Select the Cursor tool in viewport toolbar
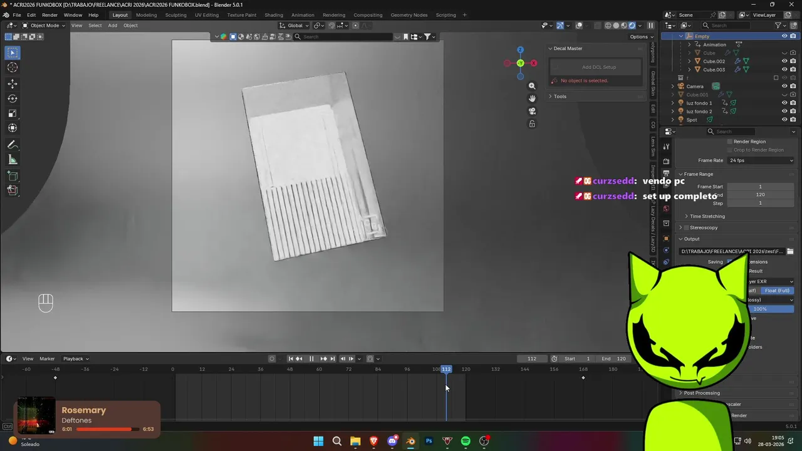Screen dimensions: 802x451 coord(13,68)
